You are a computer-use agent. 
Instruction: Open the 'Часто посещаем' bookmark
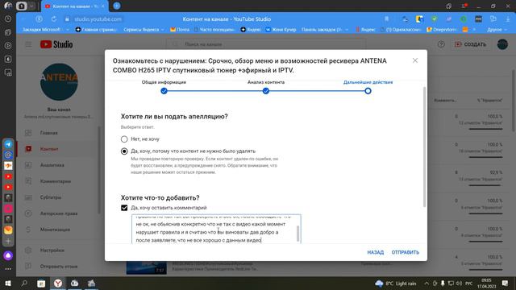[214, 30]
